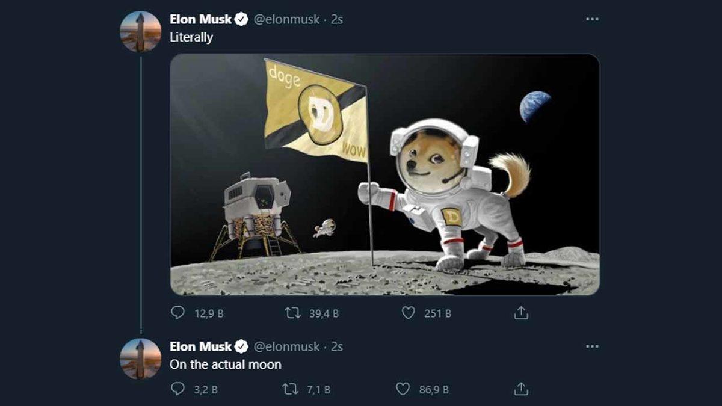Click Elon Musk's name on the second tweet
The height and width of the screenshot is (406, 722).
click(202, 346)
